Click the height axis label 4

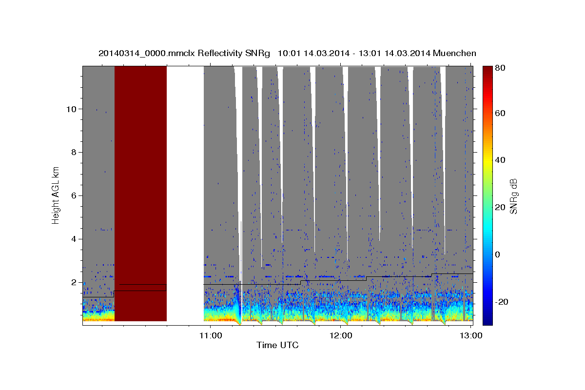73,239
